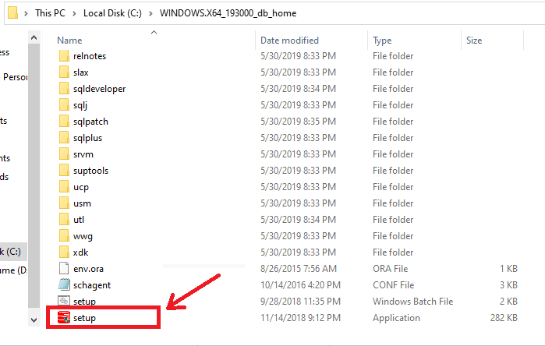Sort by Size column header
The width and height of the screenshot is (545, 346).
pos(474,40)
